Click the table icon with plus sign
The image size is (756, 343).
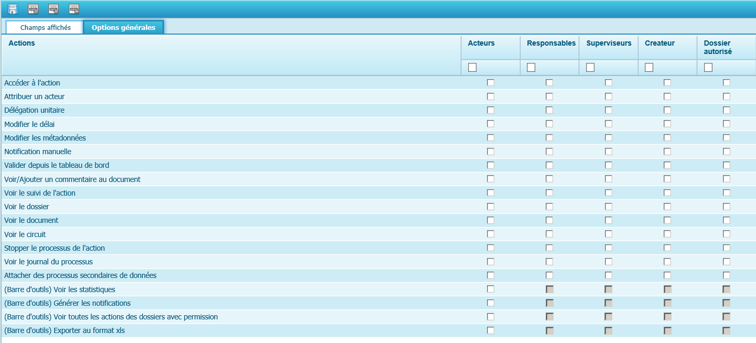(53, 8)
